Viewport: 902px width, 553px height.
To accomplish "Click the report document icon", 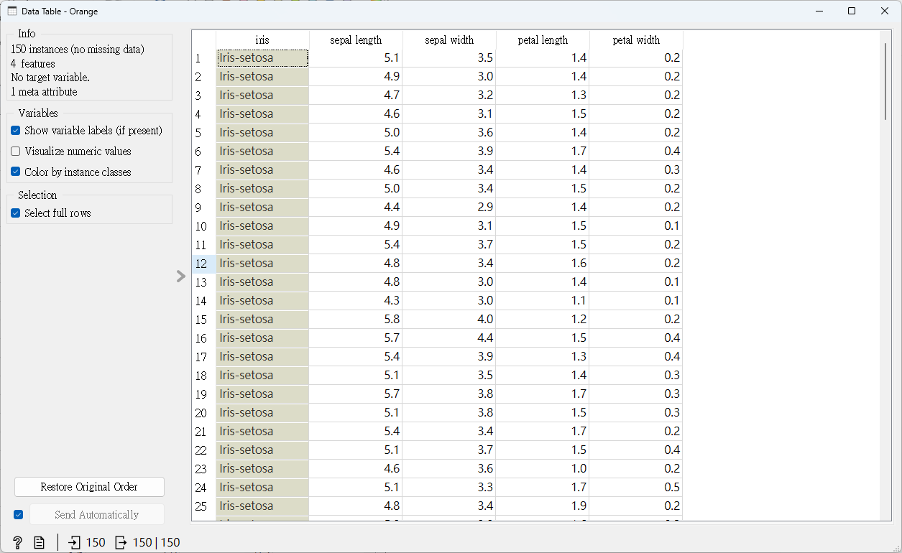I will 40,542.
